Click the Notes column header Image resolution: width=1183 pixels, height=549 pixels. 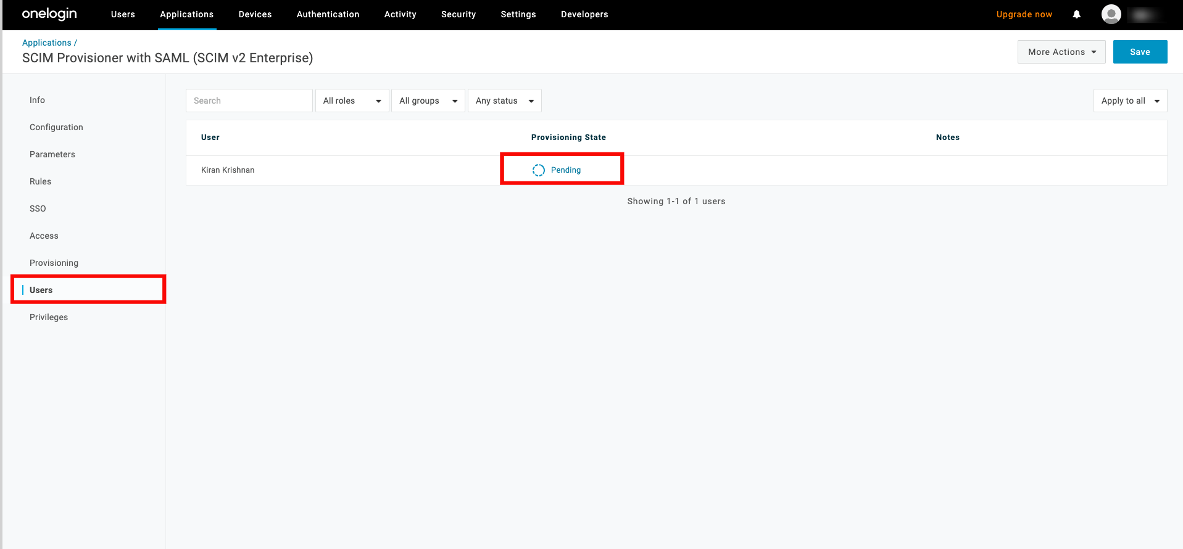pos(947,138)
